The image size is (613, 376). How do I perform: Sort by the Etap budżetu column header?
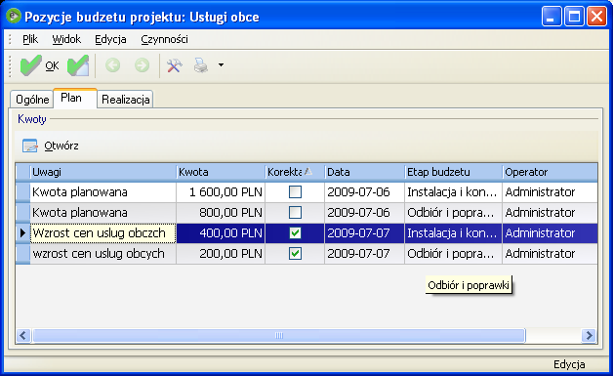[454, 172]
